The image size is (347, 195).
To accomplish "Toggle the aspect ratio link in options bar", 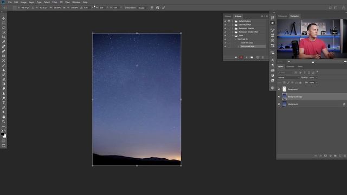I will pos(64,8).
